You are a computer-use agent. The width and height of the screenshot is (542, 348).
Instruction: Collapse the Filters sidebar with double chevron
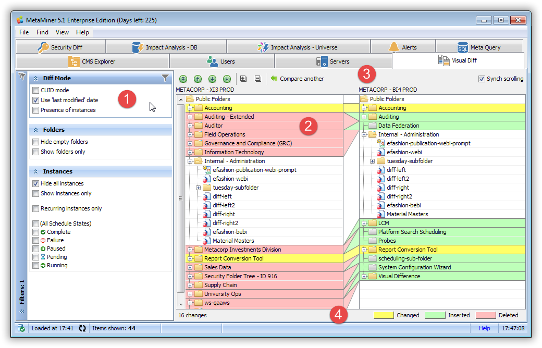coord(22,312)
